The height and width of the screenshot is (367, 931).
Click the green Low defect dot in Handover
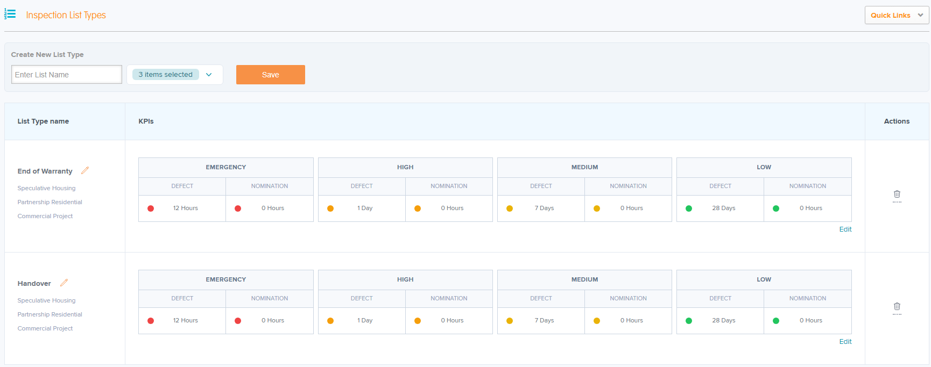coord(689,321)
